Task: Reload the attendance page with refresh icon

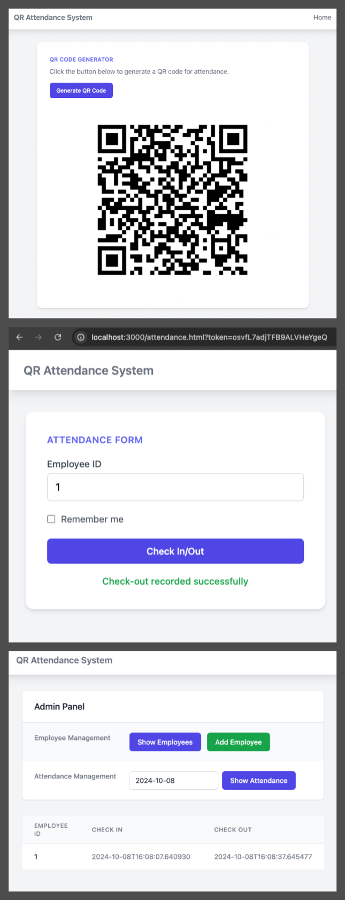Action: coord(58,337)
